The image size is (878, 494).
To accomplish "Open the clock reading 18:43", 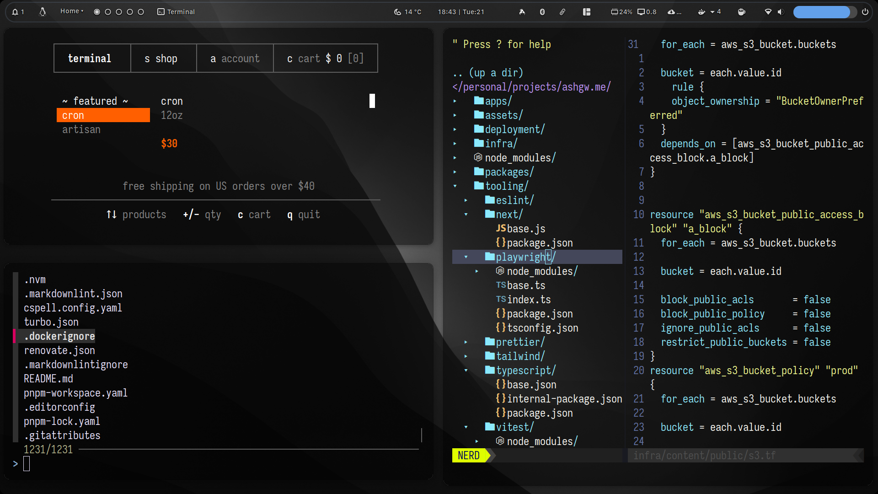I will (x=461, y=12).
